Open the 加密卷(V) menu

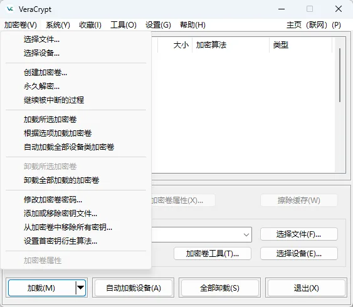[21, 24]
